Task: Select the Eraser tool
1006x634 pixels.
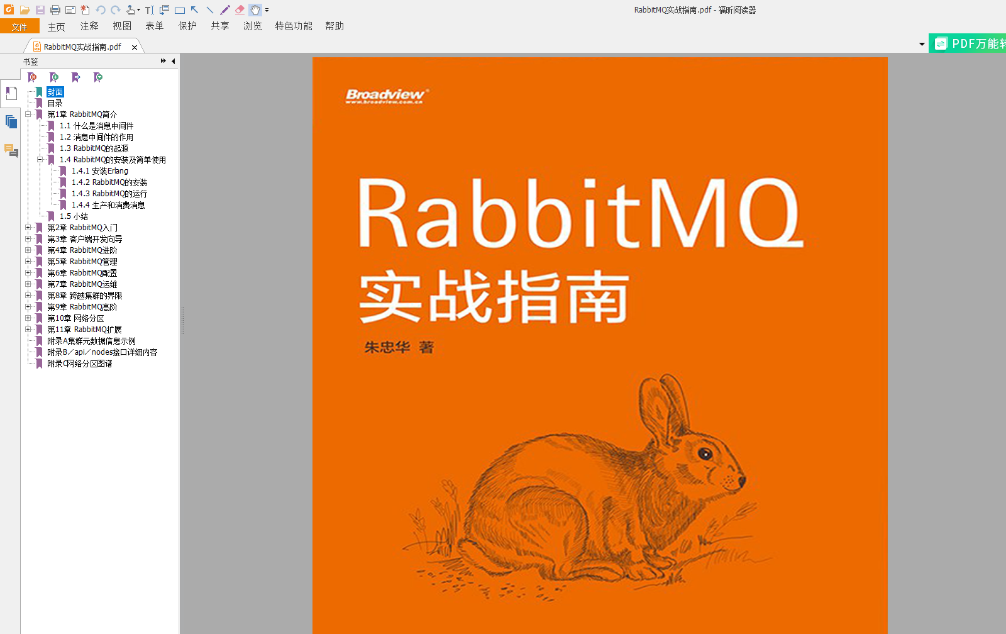Action: 240,10
